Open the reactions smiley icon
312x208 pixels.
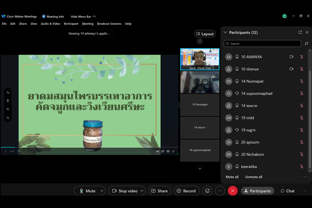[x=207, y=191]
